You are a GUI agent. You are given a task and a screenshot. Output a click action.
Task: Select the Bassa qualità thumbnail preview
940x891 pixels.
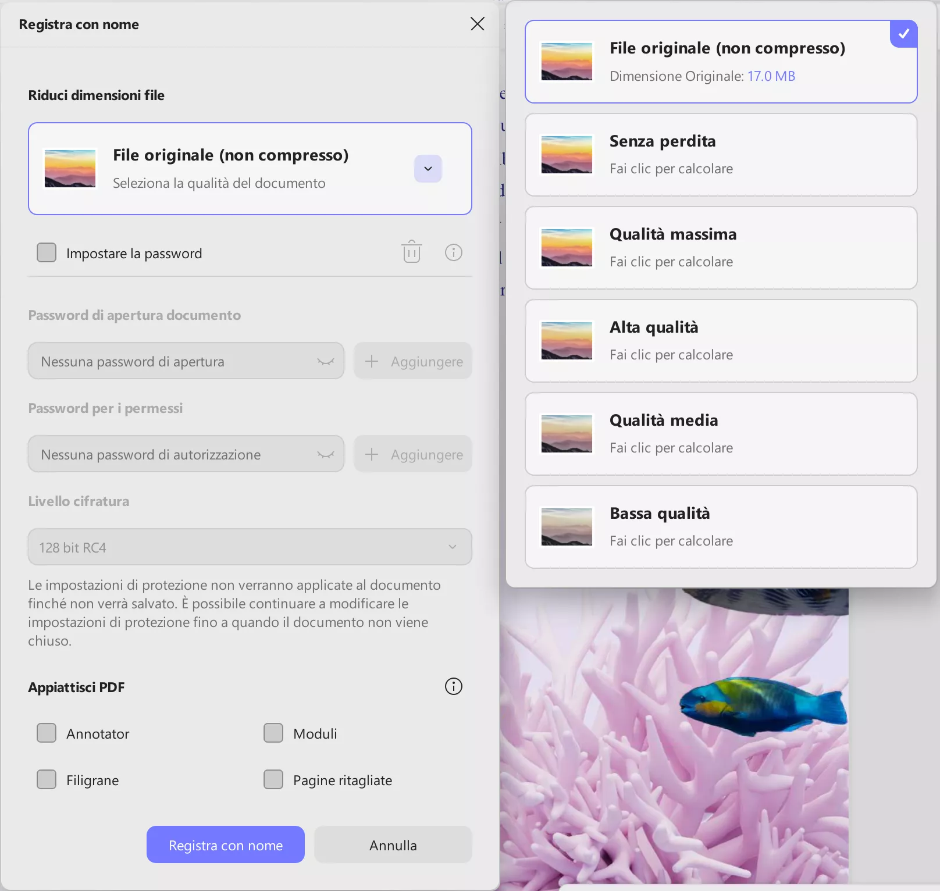(566, 526)
